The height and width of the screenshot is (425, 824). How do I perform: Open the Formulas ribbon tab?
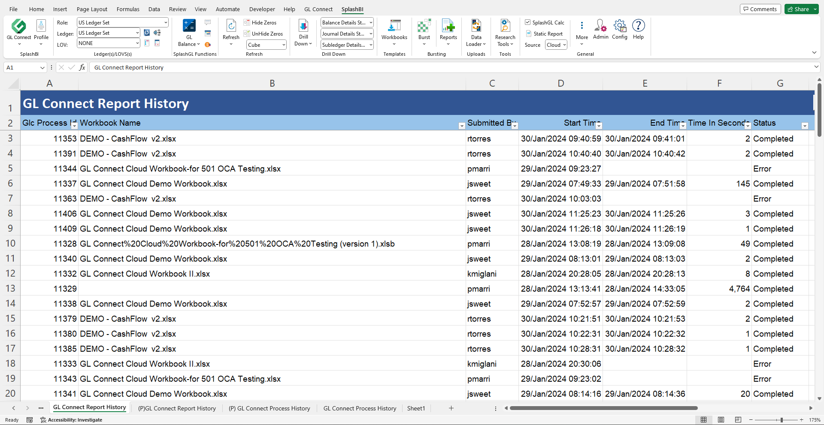(128, 9)
